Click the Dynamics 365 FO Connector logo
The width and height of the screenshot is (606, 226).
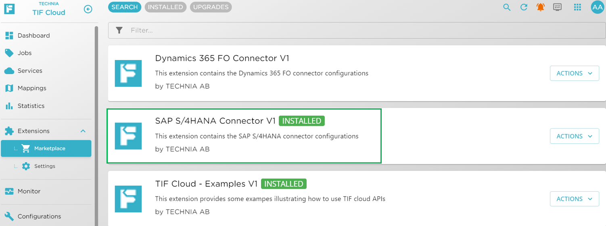point(128,73)
